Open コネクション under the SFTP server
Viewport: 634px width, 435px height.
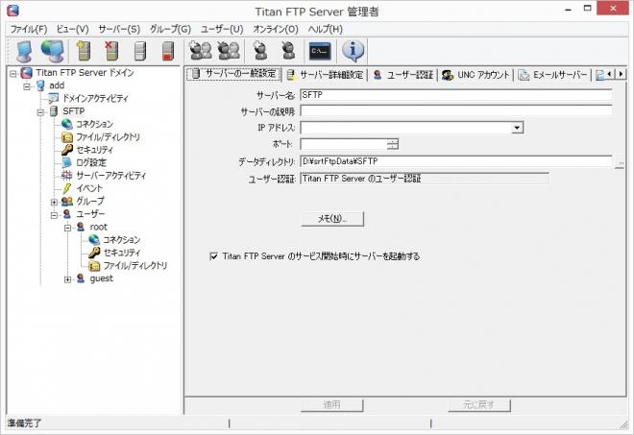[x=94, y=124]
